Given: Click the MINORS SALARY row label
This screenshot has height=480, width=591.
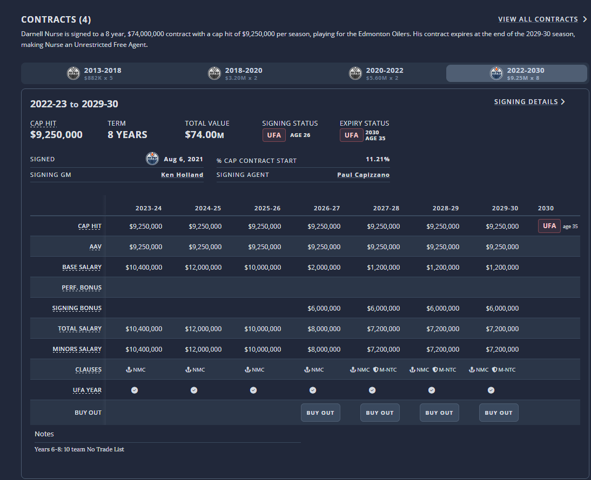Looking at the screenshot, I should pos(77,349).
